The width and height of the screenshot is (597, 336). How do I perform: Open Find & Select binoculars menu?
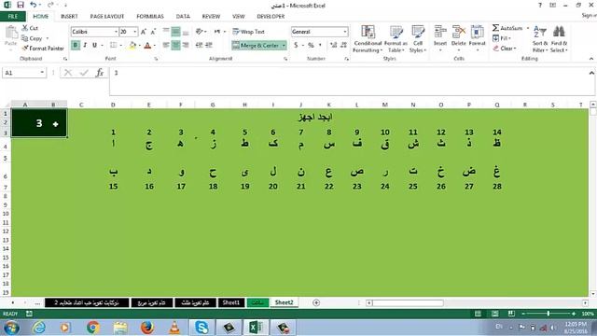(559, 39)
